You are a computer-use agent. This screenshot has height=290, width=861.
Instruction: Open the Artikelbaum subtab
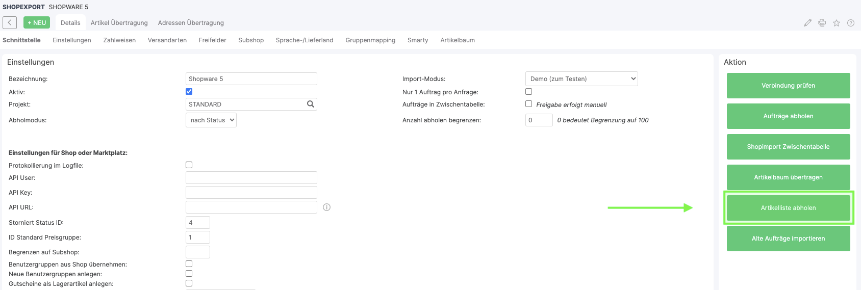tap(458, 40)
